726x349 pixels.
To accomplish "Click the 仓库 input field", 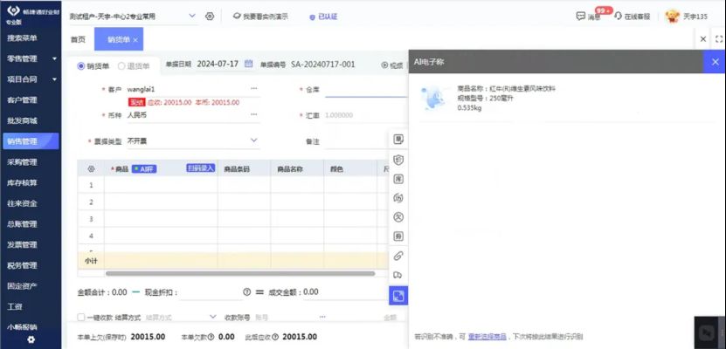I will click(x=363, y=89).
